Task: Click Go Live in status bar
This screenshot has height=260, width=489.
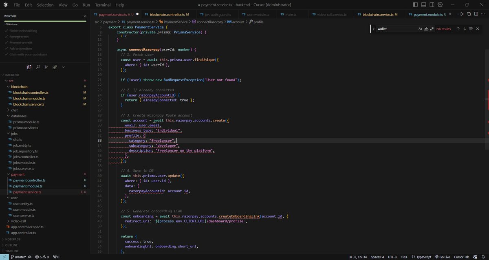Action: point(442,257)
